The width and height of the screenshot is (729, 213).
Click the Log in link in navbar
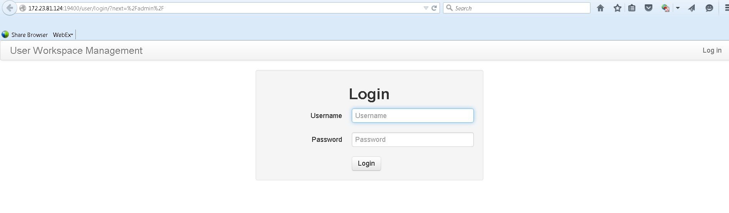pos(712,50)
